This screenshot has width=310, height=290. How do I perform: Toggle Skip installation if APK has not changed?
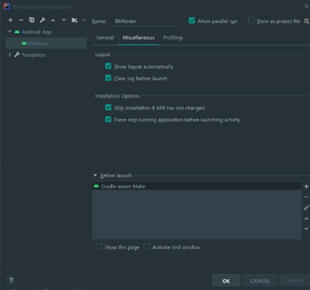click(x=108, y=108)
